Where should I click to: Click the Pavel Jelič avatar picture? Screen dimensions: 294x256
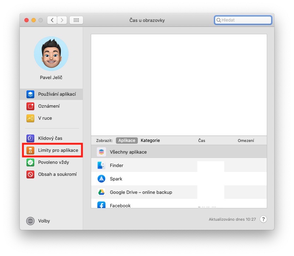pyautogui.click(x=51, y=54)
